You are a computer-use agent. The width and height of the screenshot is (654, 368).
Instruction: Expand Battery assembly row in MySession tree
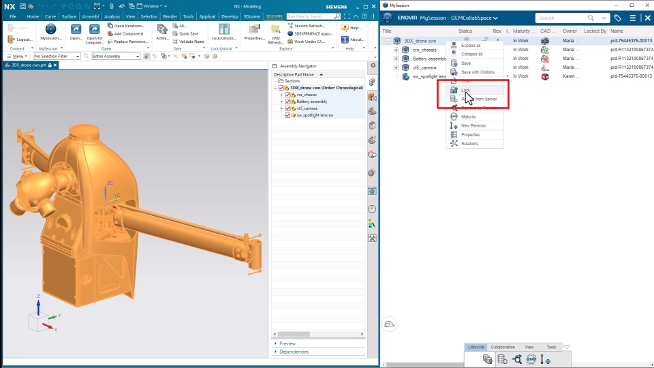(396, 59)
